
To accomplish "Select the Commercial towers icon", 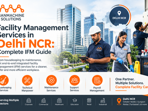I will [x=43, y=100].
